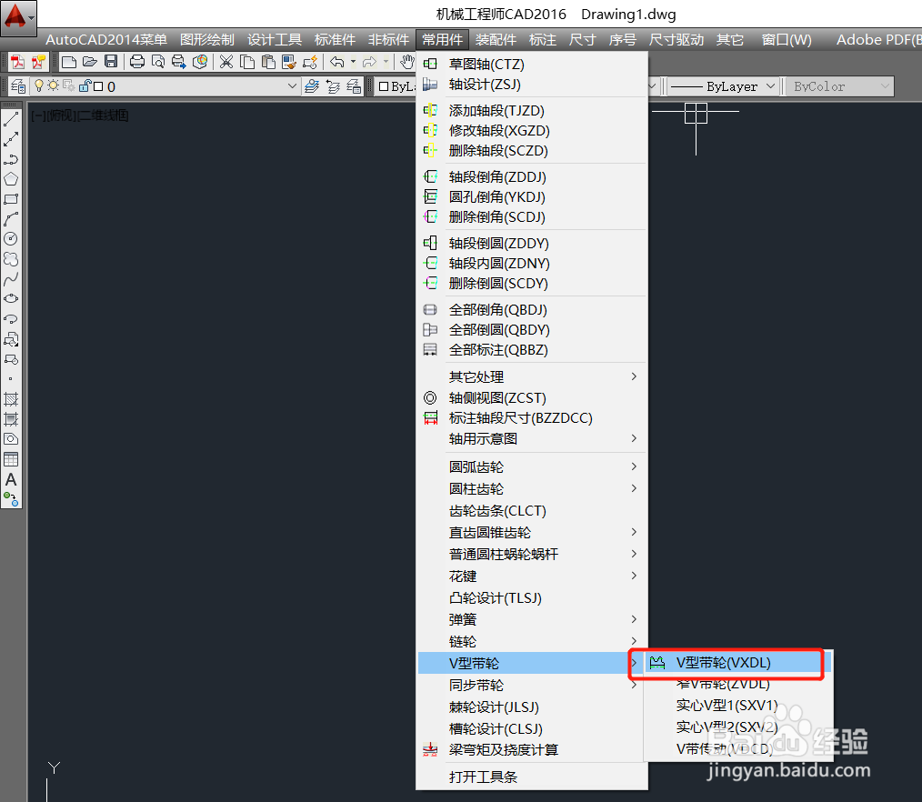The height and width of the screenshot is (802, 922).
Task: Choose 打开工具条 menu item
Action: pos(532,777)
